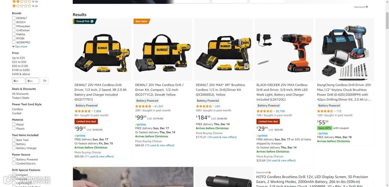This screenshot has height=187, width=389.
Task: Click the Sponsored info icon beside HOTO drill
Action: point(270,172)
